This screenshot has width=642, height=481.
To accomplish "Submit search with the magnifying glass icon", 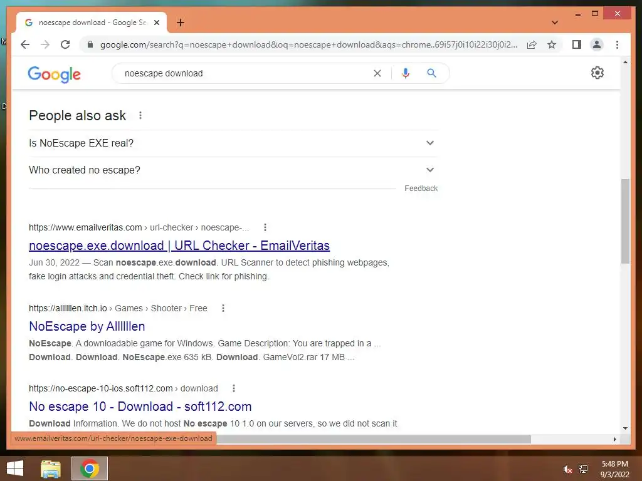I will pos(431,73).
